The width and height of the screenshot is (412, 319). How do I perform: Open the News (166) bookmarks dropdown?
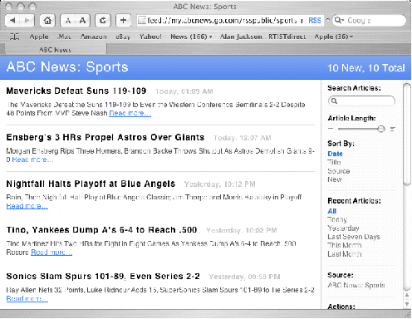click(191, 37)
